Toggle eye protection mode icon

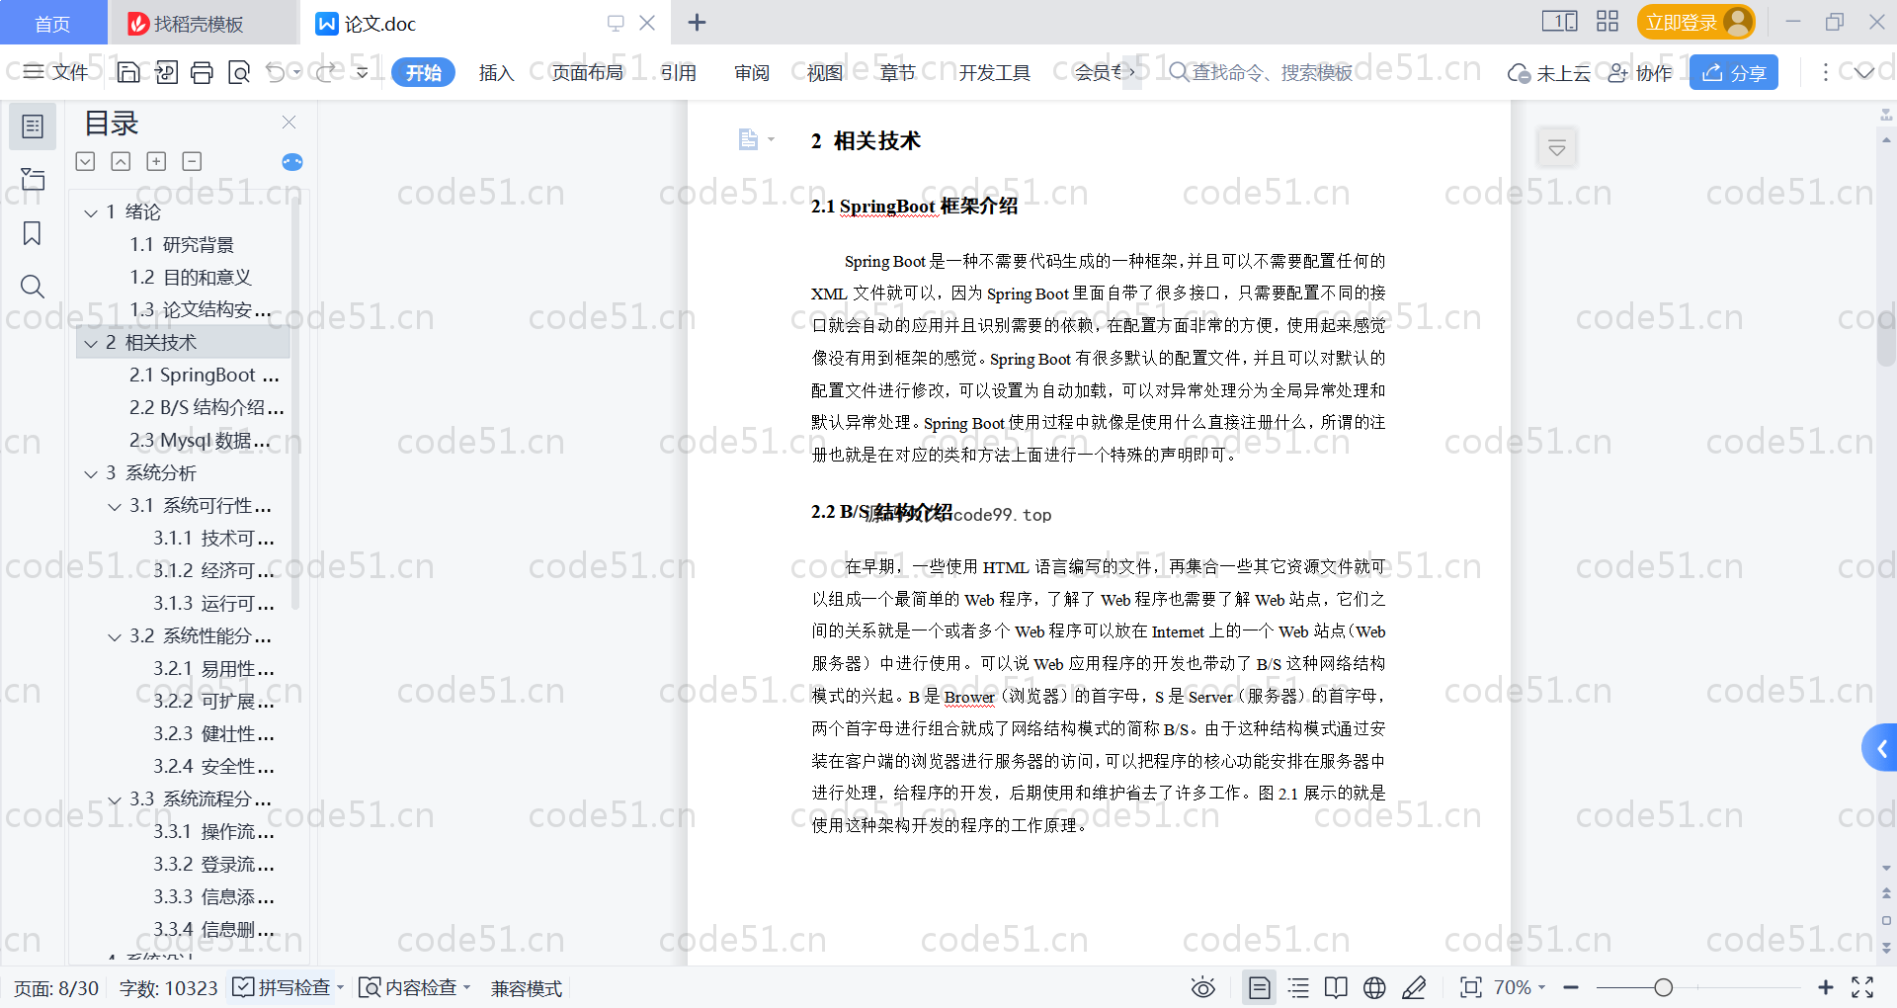point(1202,987)
